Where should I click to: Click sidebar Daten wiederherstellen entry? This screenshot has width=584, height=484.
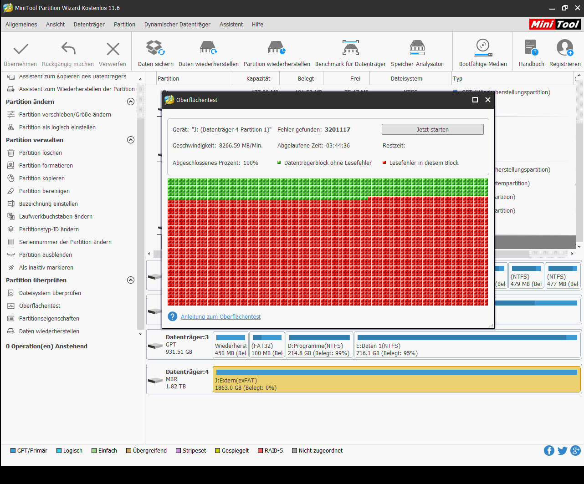click(x=49, y=331)
